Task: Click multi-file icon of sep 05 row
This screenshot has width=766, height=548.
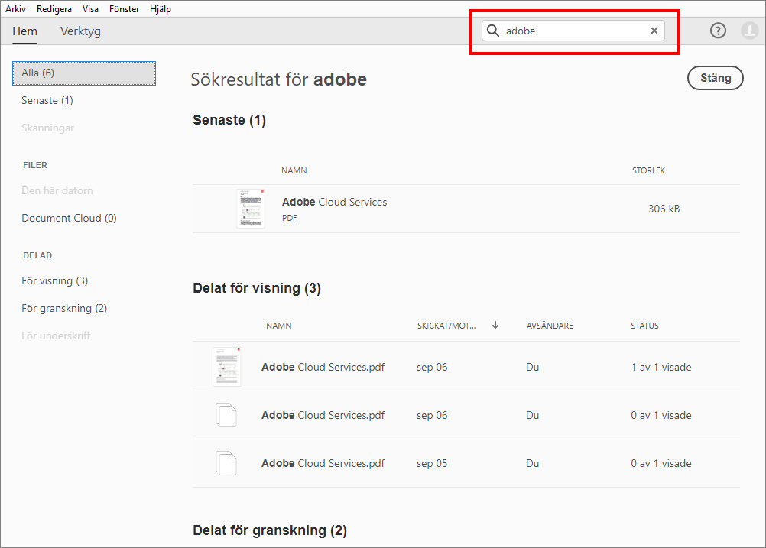Action: click(226, 463)
